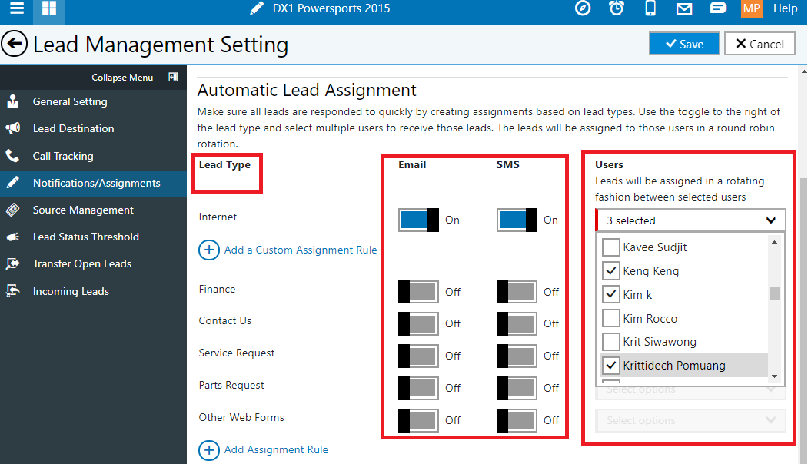Open the apps grid icon
The height and width of the screenshot is (464, 808).
(x=49, y=8)
